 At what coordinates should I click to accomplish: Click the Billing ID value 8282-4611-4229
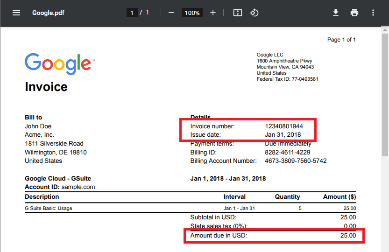(x=287, y=153)
